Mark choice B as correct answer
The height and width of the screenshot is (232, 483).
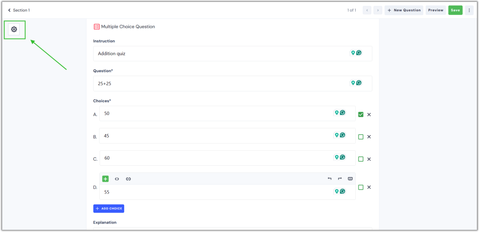click(x=361, y=137)
